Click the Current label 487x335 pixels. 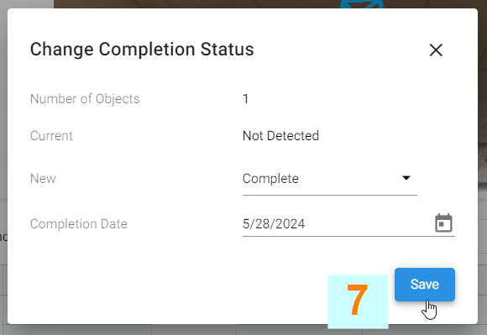click(51, 136)
